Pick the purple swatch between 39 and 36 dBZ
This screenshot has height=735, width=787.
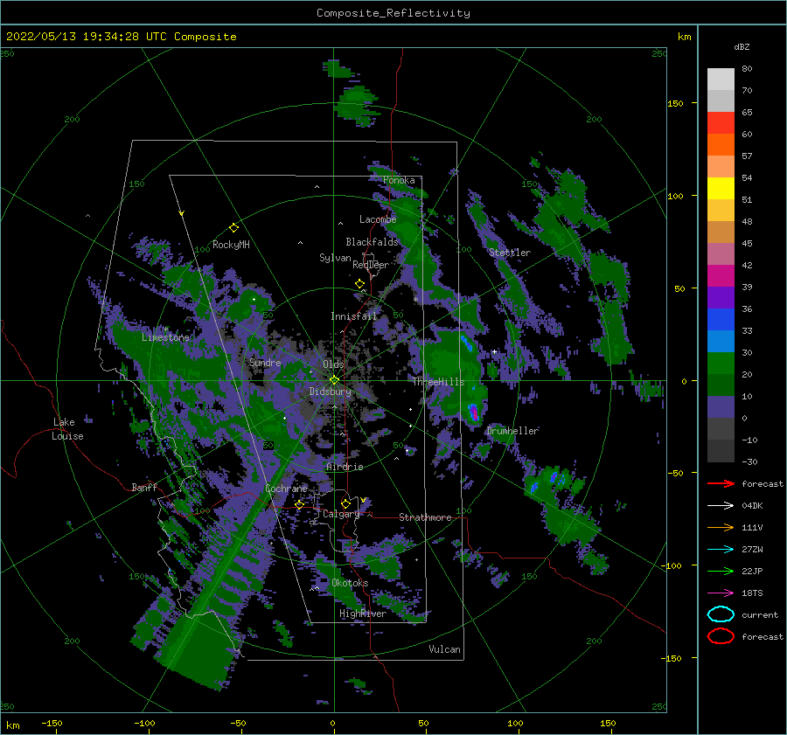pos(721,297)
